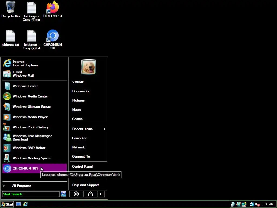This screenshot has width=277, height=208.
Task: Open Music from Start menu
Action: [89, 110]
